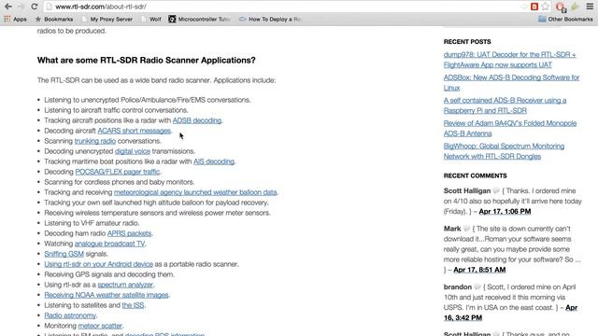
Task: Open Bookmarks folder in bookmarks bar
Action: pyautogui.click(x=54, y=19)
